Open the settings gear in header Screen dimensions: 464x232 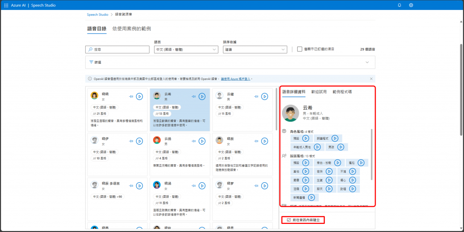click(411, 5)
